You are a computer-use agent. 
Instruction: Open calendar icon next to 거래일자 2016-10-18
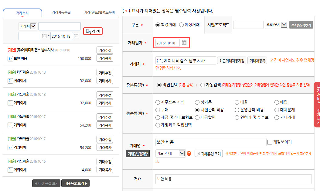tap(184, 43)
